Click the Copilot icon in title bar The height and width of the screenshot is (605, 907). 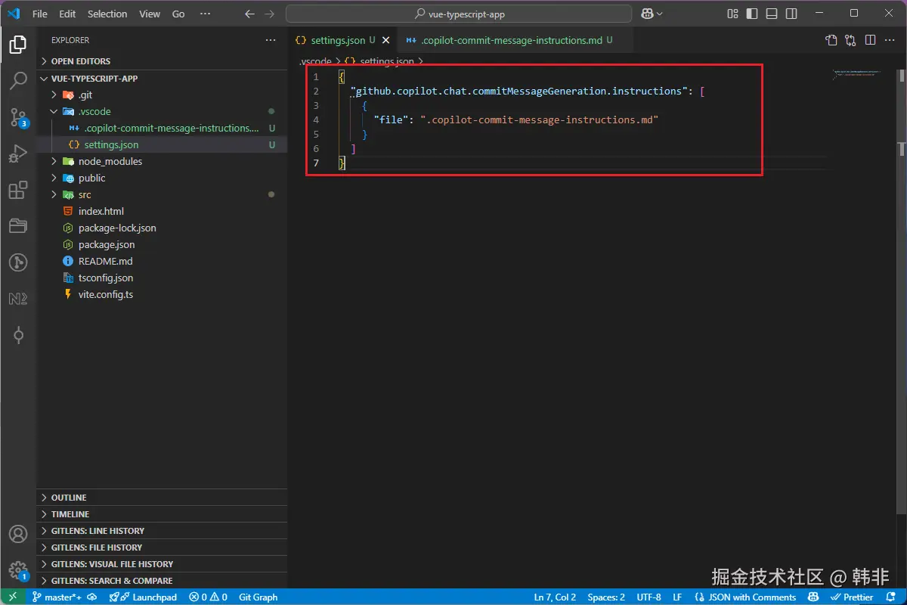tap(648, 14)
